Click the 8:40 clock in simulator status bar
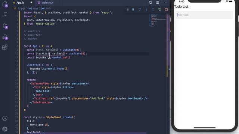The height and width of the screenshot is (134, 239). pos(181,1)
